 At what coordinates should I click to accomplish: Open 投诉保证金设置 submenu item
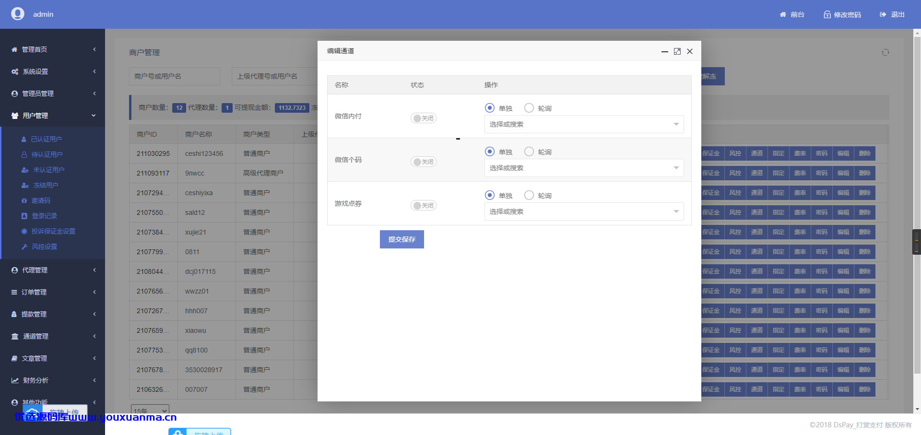pos(53,231)
